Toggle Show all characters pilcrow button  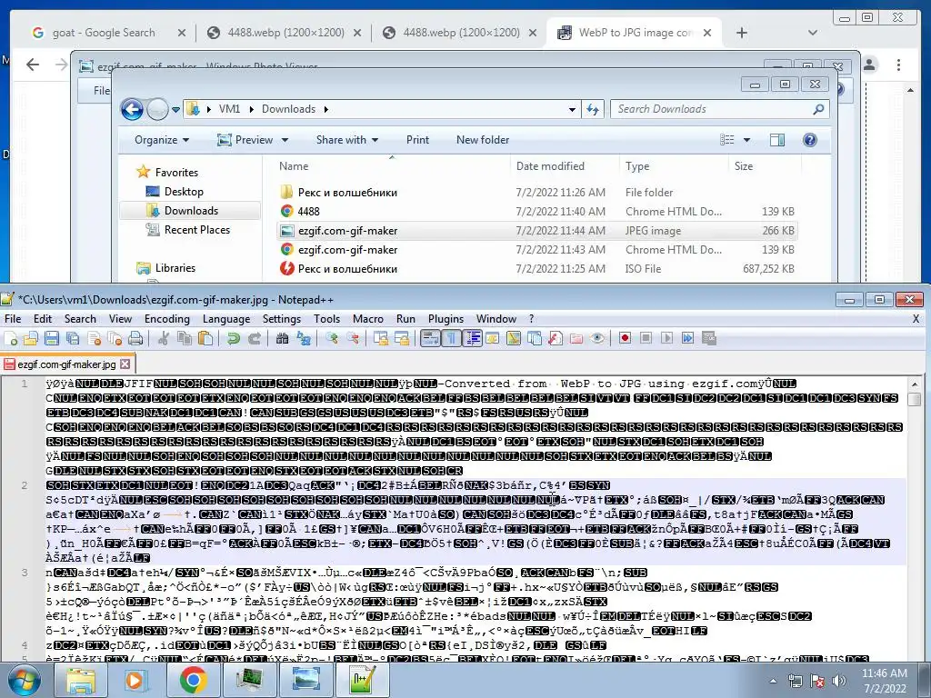click(x=451, y=338)
